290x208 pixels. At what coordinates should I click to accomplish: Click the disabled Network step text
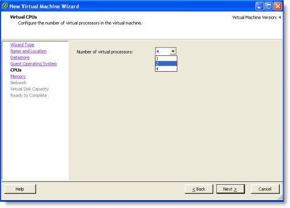point(19,83)
